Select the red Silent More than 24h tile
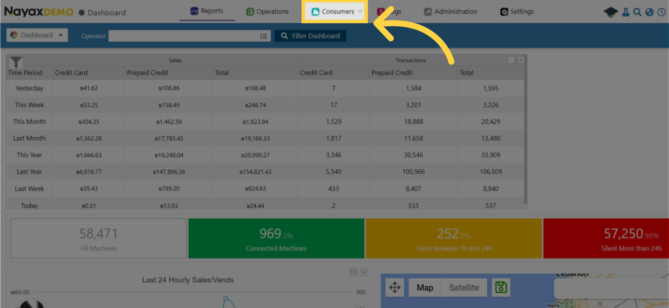This screenshot has width=669, height=308. pos(606,238)
